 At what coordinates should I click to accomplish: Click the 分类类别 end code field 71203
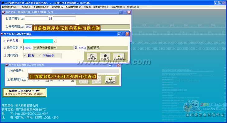pos(82,48)
